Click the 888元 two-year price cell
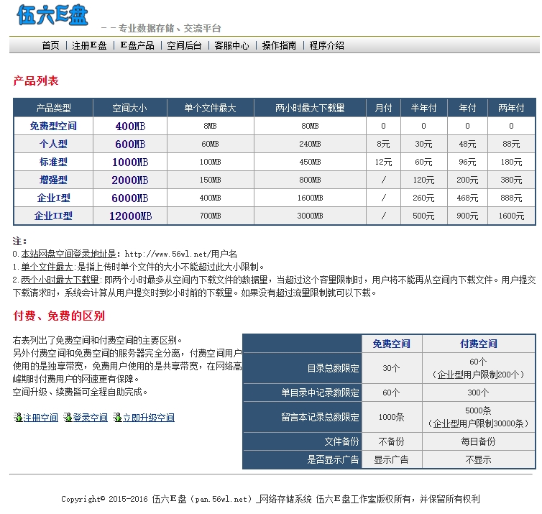 tap(511, 198)
